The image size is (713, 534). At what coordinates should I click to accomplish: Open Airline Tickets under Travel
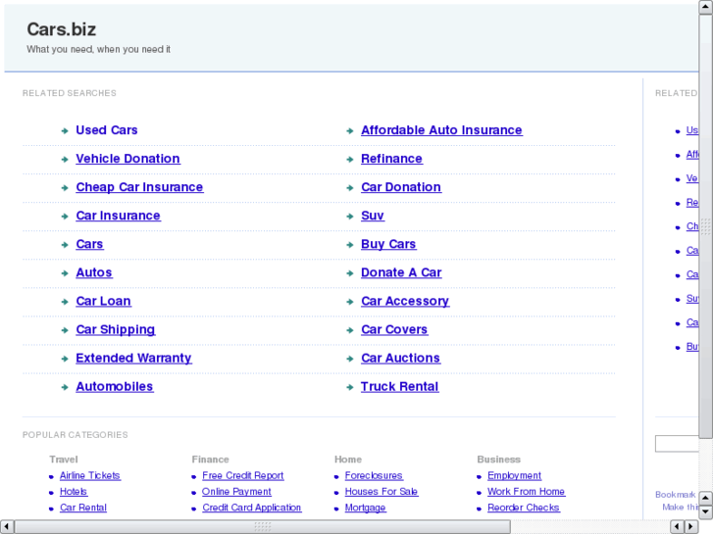tap(90, 476)
